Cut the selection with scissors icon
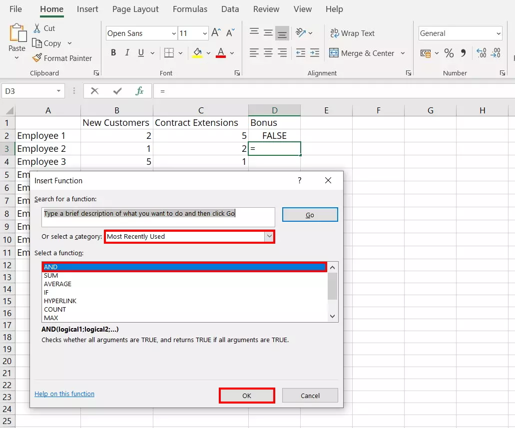Viewport: 515px width, 428px height. click(37, 28)
